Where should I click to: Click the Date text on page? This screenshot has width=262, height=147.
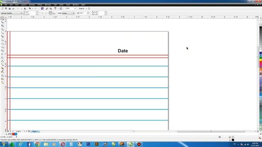[x=123, y=51]
